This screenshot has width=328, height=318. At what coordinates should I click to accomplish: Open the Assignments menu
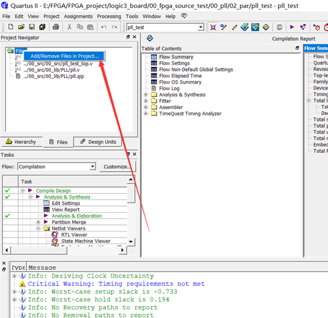78,17
